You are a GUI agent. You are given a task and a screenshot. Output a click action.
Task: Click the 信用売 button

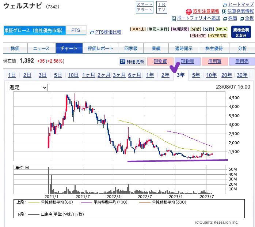242,62
